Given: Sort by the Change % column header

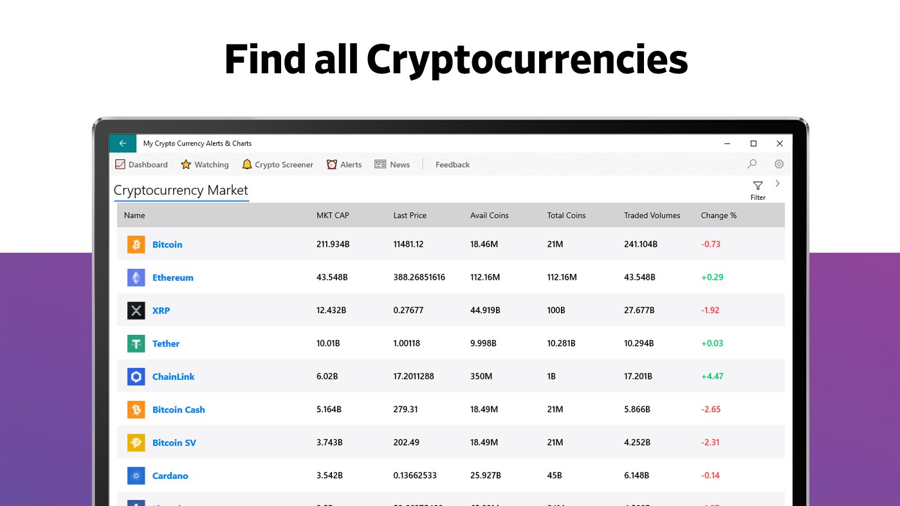Looking at the screenshot, I should (719, 215).
